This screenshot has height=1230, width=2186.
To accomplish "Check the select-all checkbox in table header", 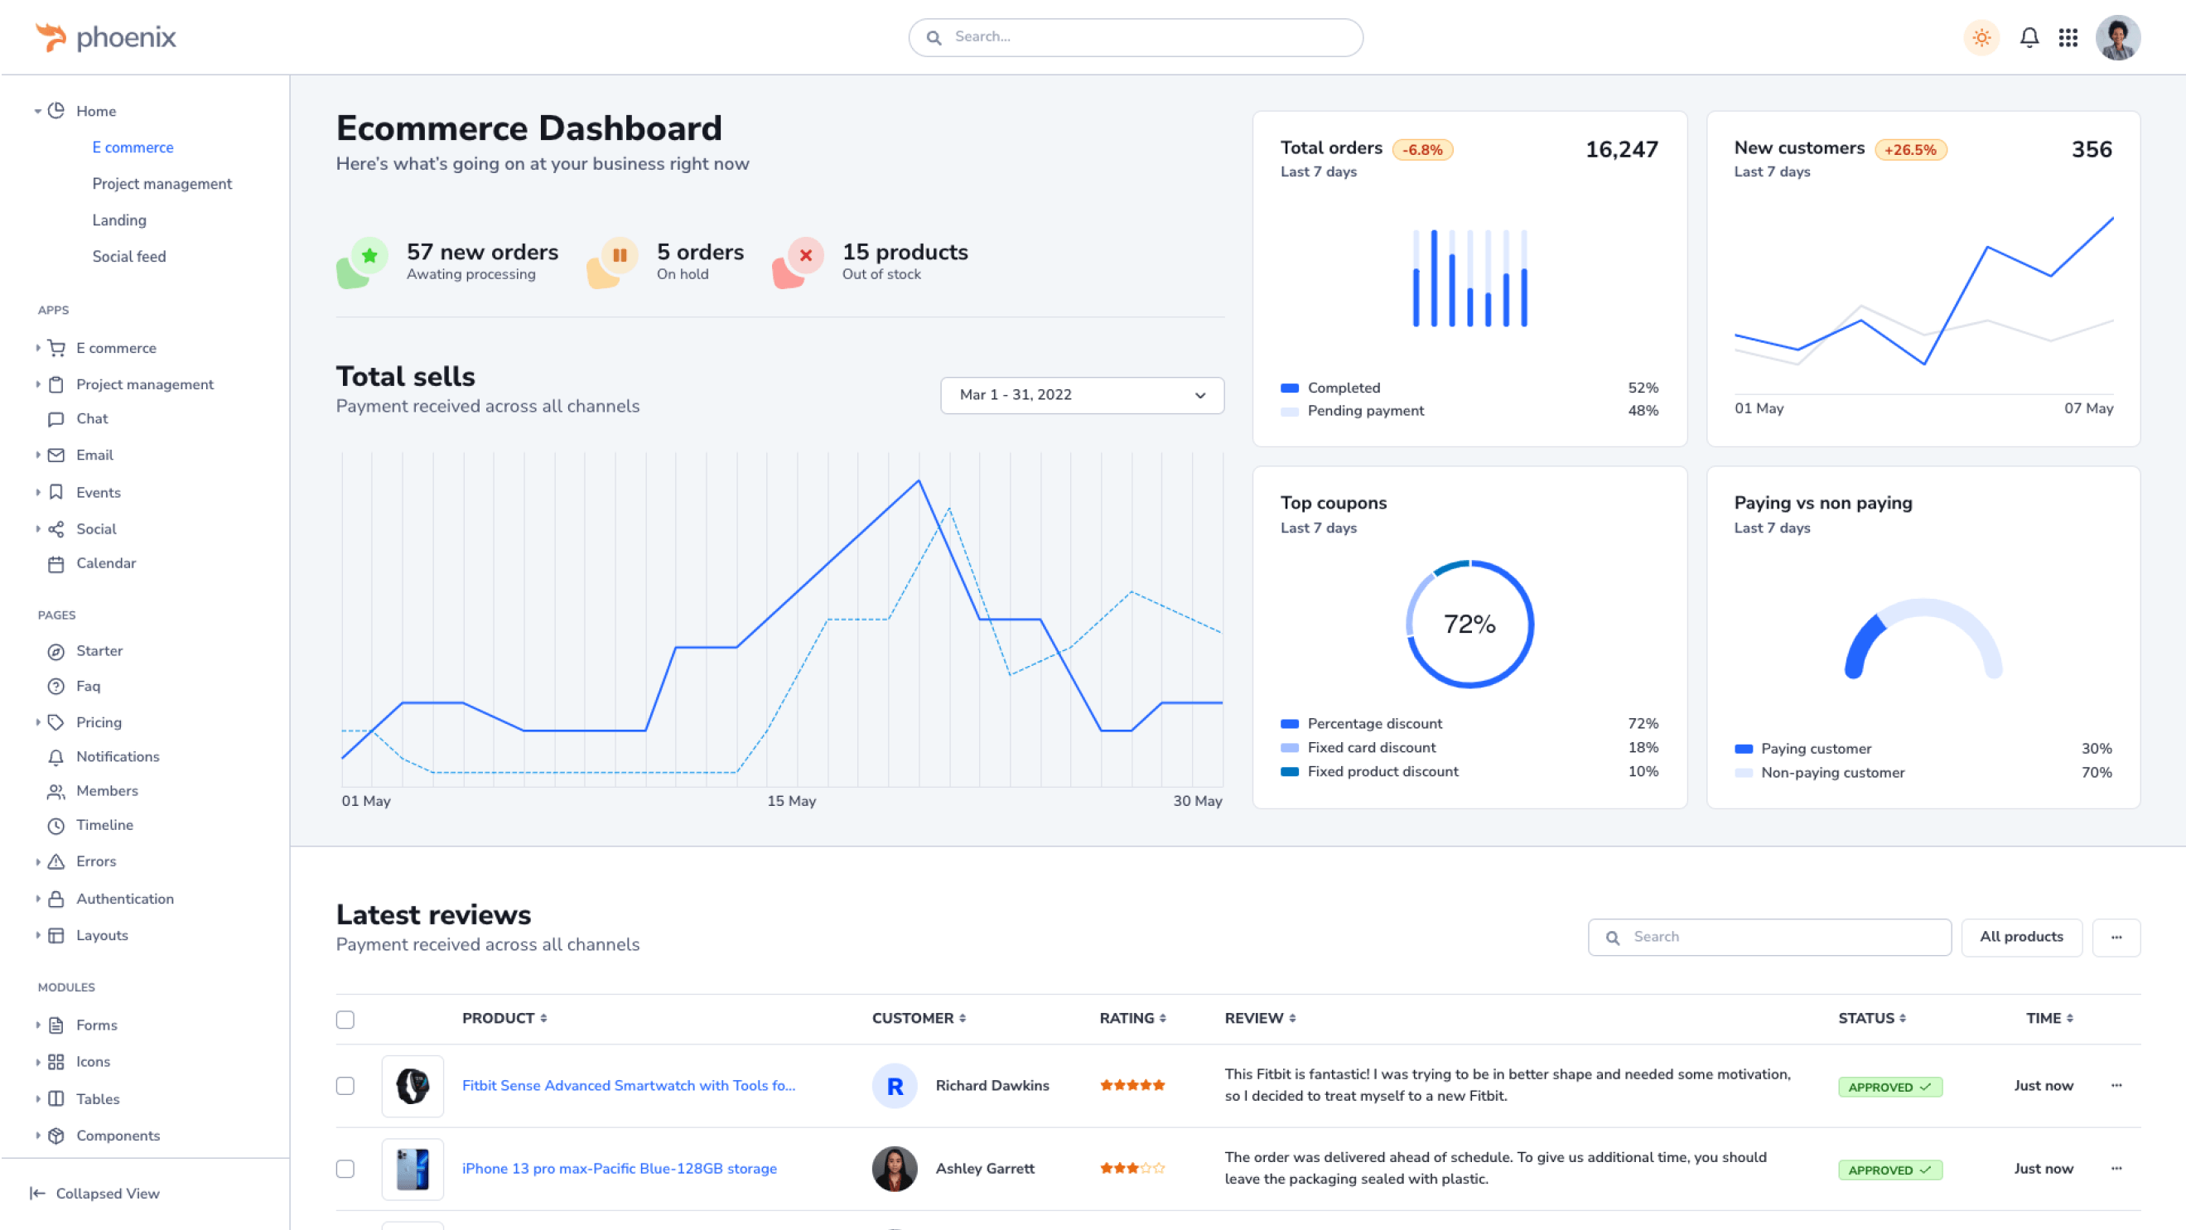I will pyautogui.click(x=345, y=1019).
